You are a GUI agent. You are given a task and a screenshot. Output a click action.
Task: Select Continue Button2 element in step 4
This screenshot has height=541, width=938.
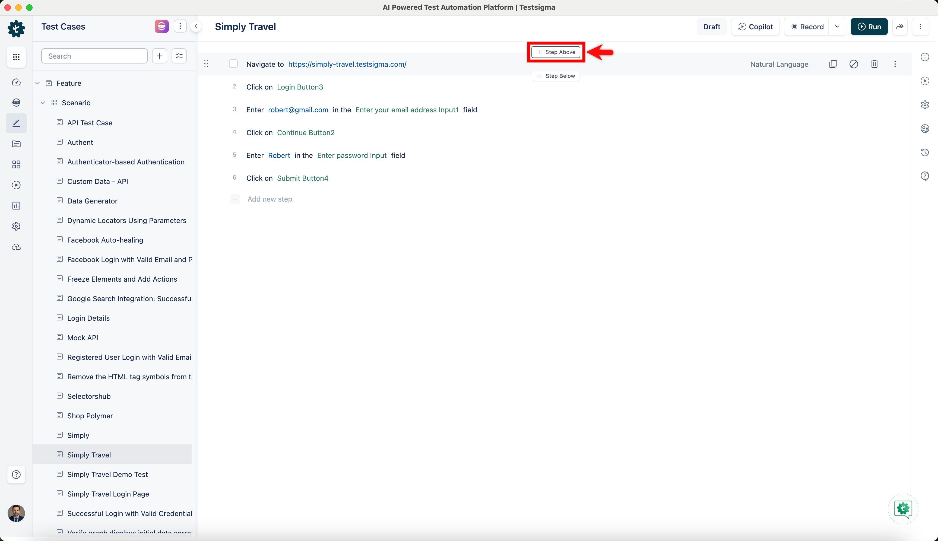[x=306, y=133]
